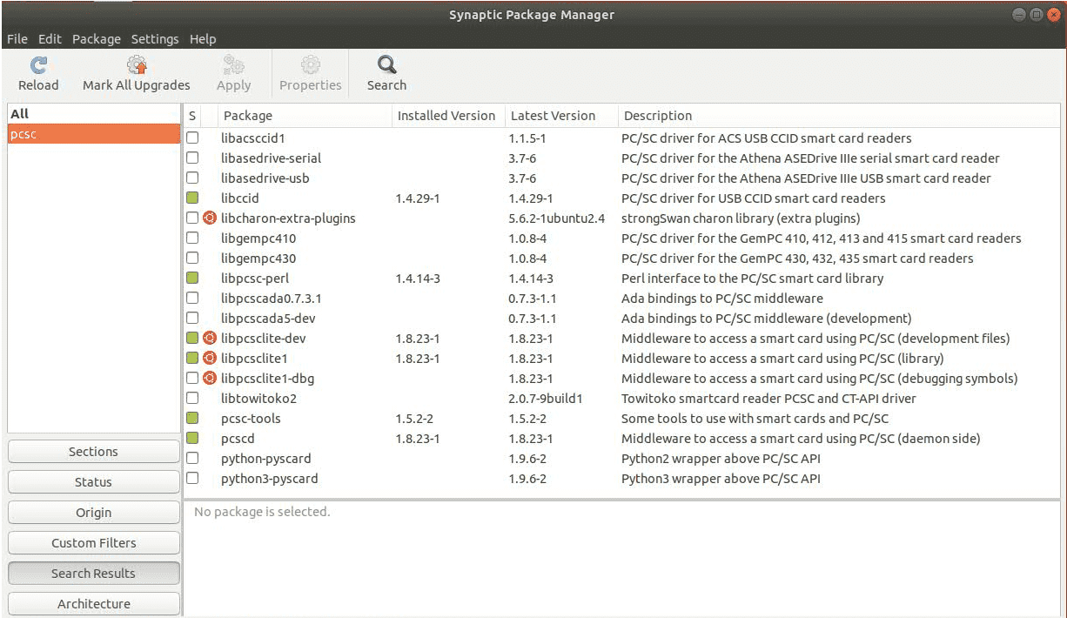
Task: Click the Search magnifier icon
Action: point(386,65)
